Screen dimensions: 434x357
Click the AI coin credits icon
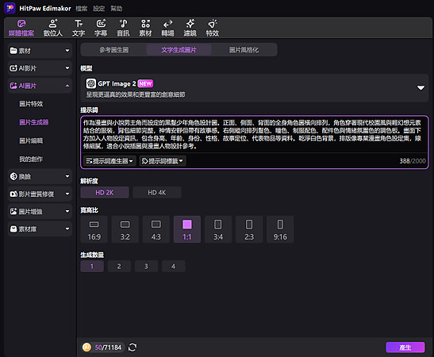tap(87, 347)
